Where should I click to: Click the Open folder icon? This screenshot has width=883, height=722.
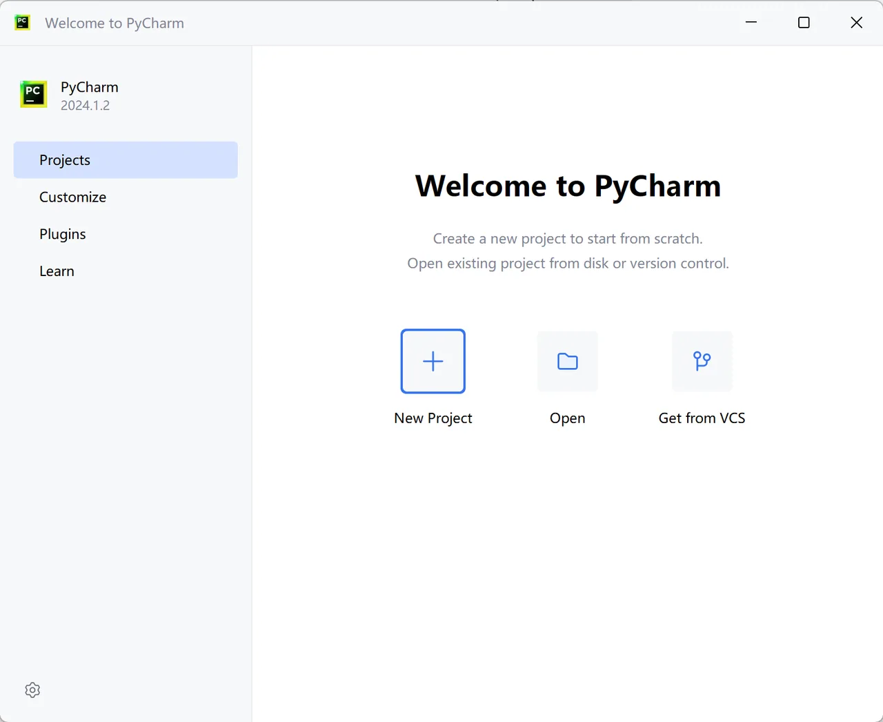tap(568, 361)
